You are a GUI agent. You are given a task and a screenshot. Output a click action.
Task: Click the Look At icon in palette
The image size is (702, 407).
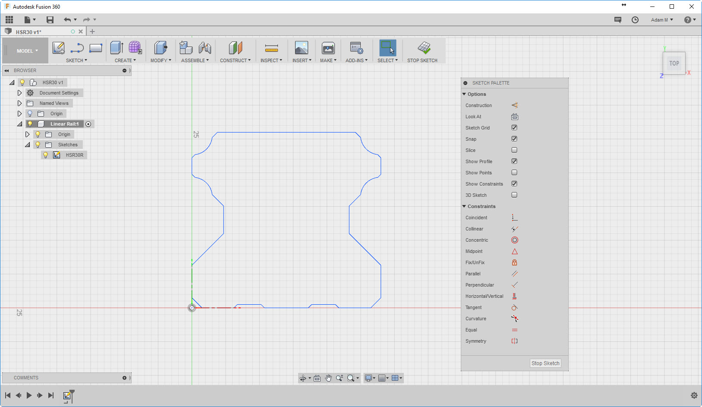coord(514,117)
